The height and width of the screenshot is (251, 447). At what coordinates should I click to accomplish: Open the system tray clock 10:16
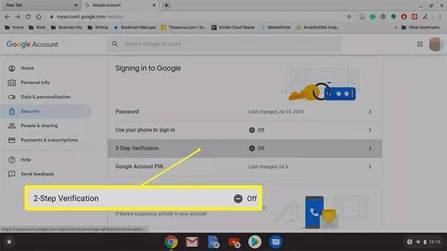(434, 242)
